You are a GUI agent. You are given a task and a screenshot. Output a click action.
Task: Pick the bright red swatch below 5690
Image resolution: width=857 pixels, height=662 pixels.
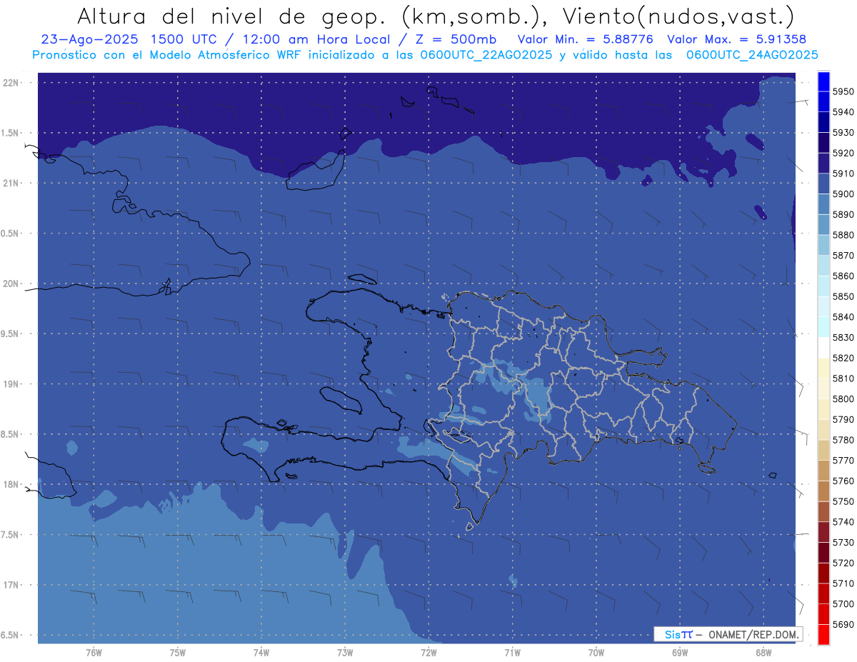tap(823, 634)
